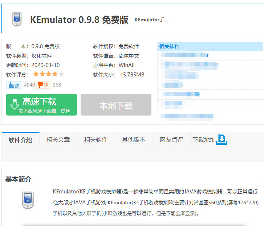The width and height of the screenshot is (264, 226).
Task: Click the title KEmulator 0.9.8 免费版
Action: coord(79,20)
